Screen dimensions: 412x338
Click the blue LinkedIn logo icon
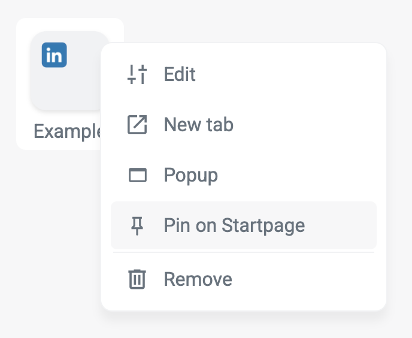coord(54,55)
